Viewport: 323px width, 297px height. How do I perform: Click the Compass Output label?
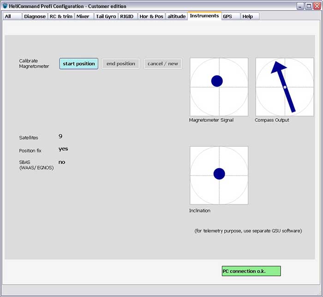pos(272,120)
